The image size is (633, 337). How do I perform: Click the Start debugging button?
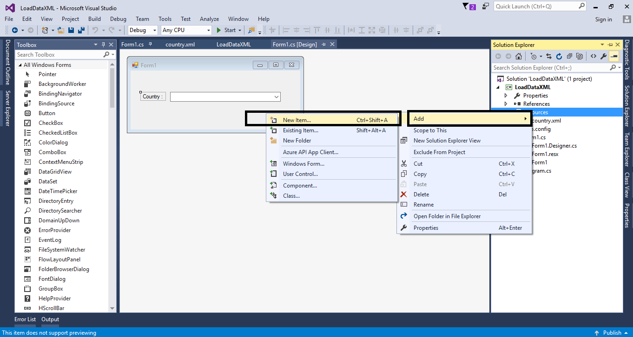point(226,30)
